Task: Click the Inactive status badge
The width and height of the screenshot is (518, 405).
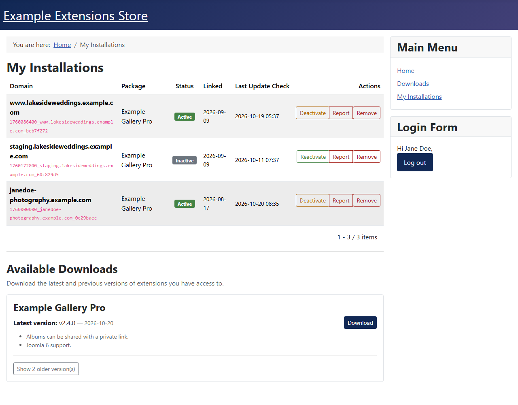Action: click(x=185, y=160)
